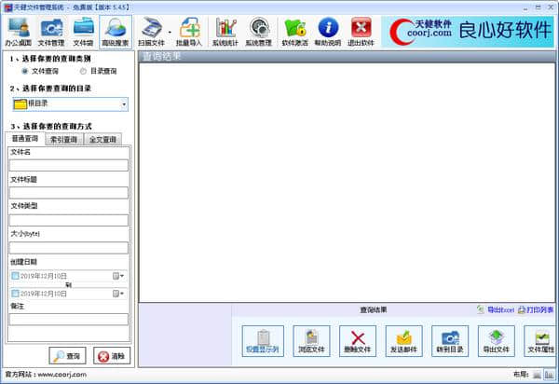Image resolution: width=559 pixels, height=384 pixels.
Task: Click the coorj.com 天健软件 banner
Action: coord(468,32)
